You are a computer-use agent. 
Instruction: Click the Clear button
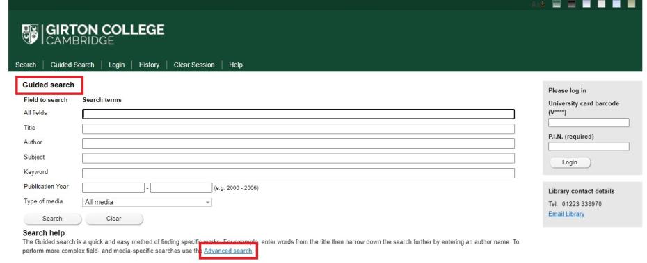pos(114,219)
